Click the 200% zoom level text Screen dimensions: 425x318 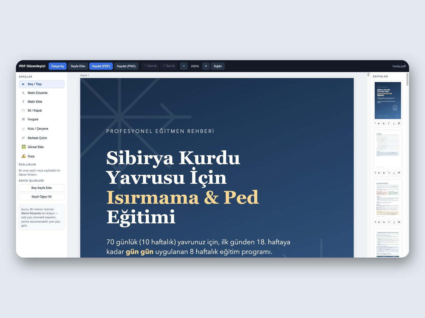point(195,66)
